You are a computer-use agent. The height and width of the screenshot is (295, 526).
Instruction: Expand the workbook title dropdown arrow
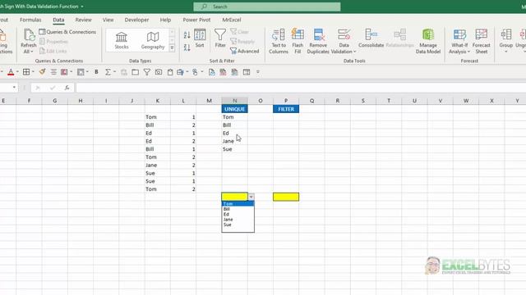[82, 7]
